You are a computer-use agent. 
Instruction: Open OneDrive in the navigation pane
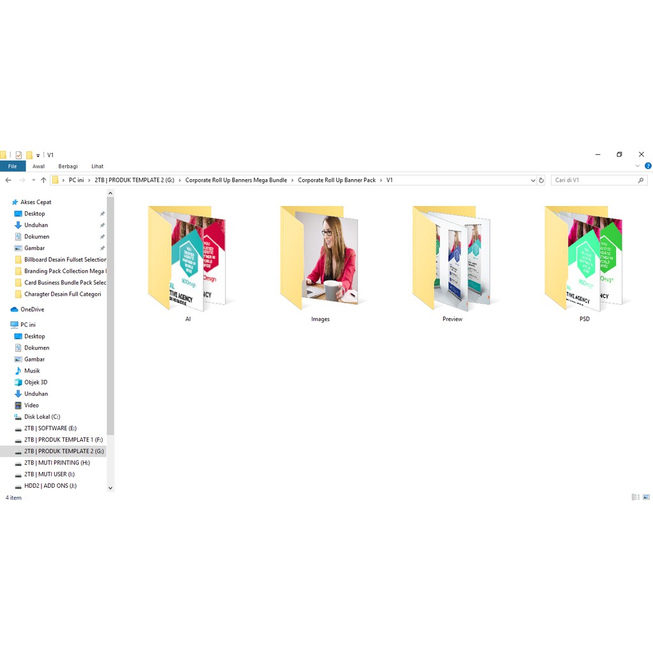pos(32,309)
